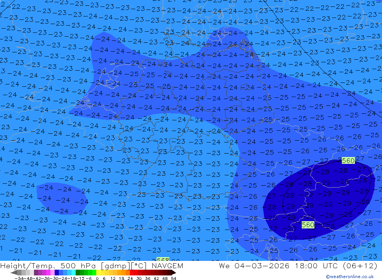Pick the cyan legend swatch near -18
This screenshot has width=382, height=280.
coord(73,272)
